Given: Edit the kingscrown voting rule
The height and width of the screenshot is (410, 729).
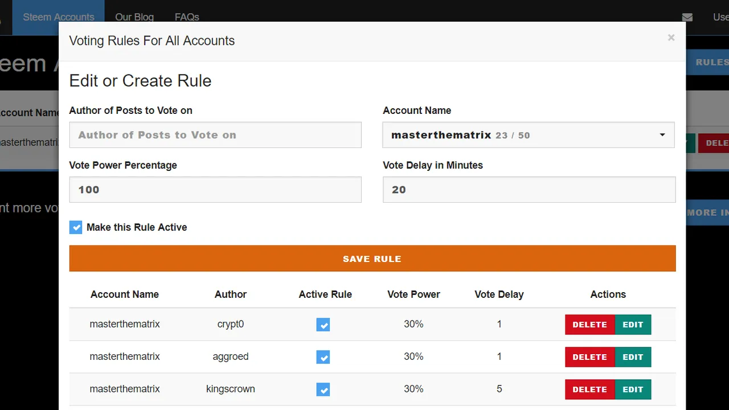Looking at the screenshot, I should point(633,389).
